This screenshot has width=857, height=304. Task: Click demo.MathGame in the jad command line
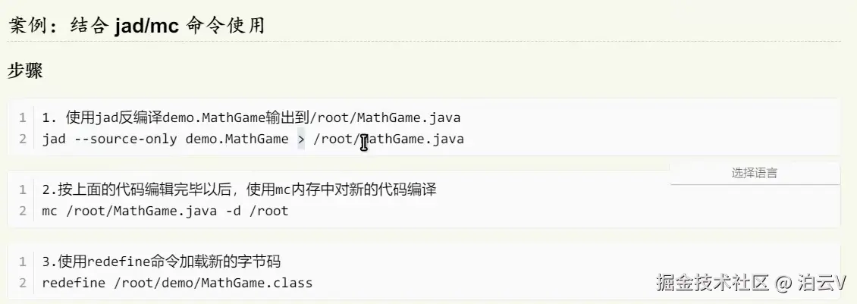coord(237,139)
